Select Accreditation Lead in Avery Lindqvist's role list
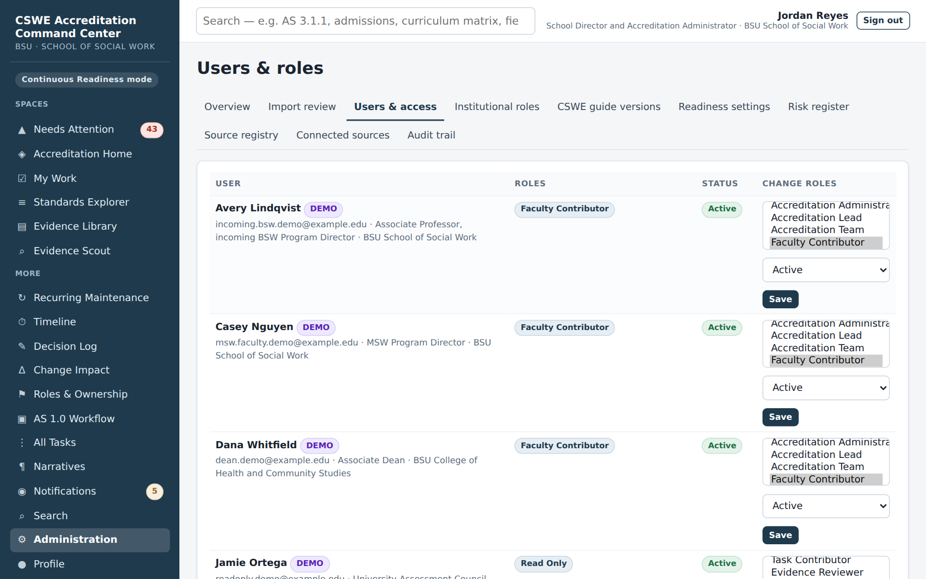 pyautogui.click(x=826, y=218)
